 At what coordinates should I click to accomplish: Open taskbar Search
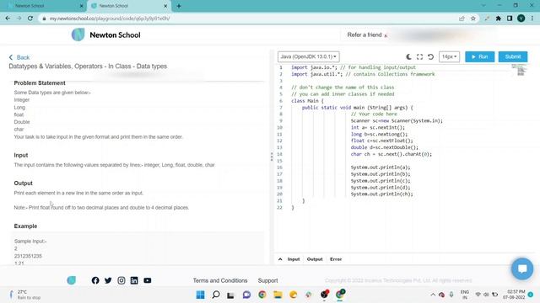point(216,295)
